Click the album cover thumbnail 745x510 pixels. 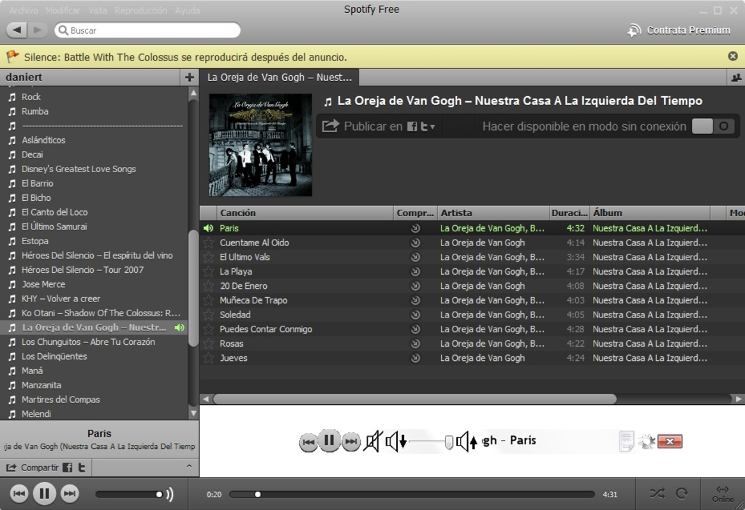point(260,145)
